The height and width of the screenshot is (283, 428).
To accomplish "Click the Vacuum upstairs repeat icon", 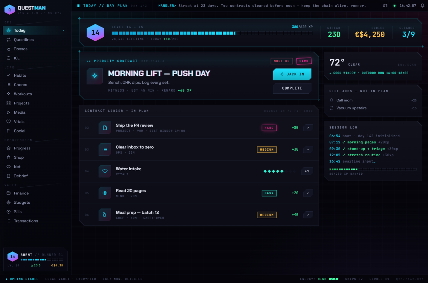I will point(331,108).
